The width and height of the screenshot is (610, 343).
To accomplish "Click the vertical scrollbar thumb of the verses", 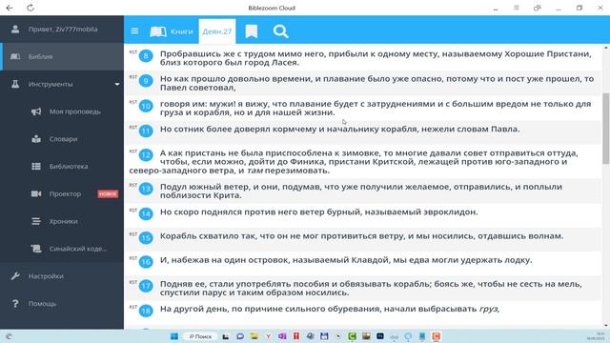I will pyautogui.click(x=606, y=129).
